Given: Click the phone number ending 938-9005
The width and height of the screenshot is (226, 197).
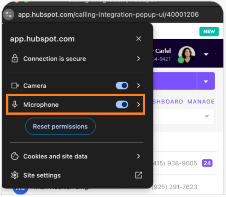Looking at the screenshot, I should [x=175, y=163].
